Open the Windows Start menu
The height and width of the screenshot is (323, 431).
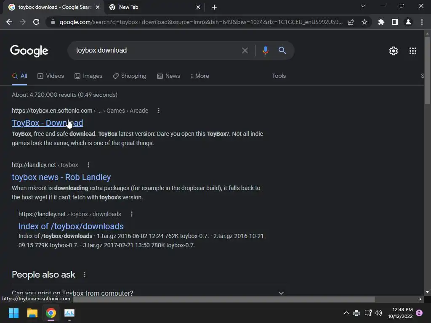pyautogui.click(x=13, y=313)
